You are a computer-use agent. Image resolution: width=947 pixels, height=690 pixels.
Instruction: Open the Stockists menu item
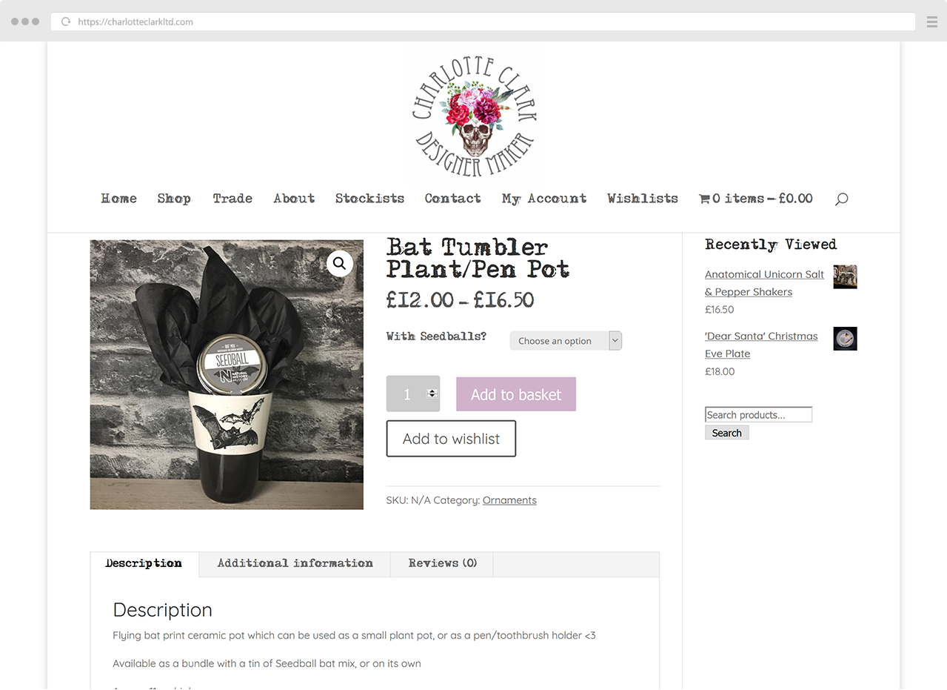(x=369, y=199)
